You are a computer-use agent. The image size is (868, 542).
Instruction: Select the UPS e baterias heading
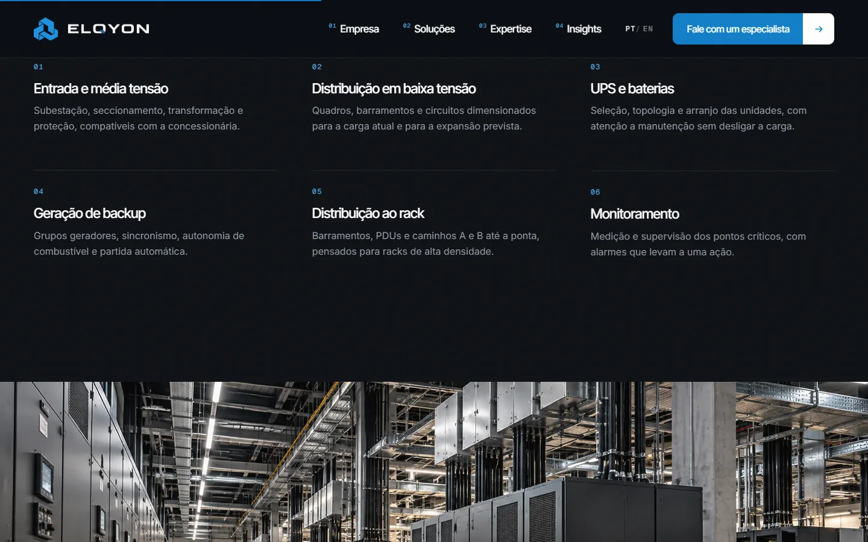632,89
